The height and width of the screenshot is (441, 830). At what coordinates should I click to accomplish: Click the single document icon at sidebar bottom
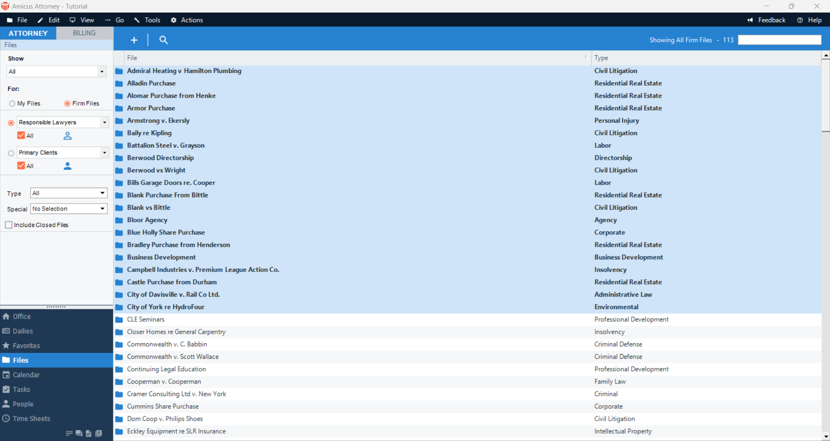tap(89, 433)
